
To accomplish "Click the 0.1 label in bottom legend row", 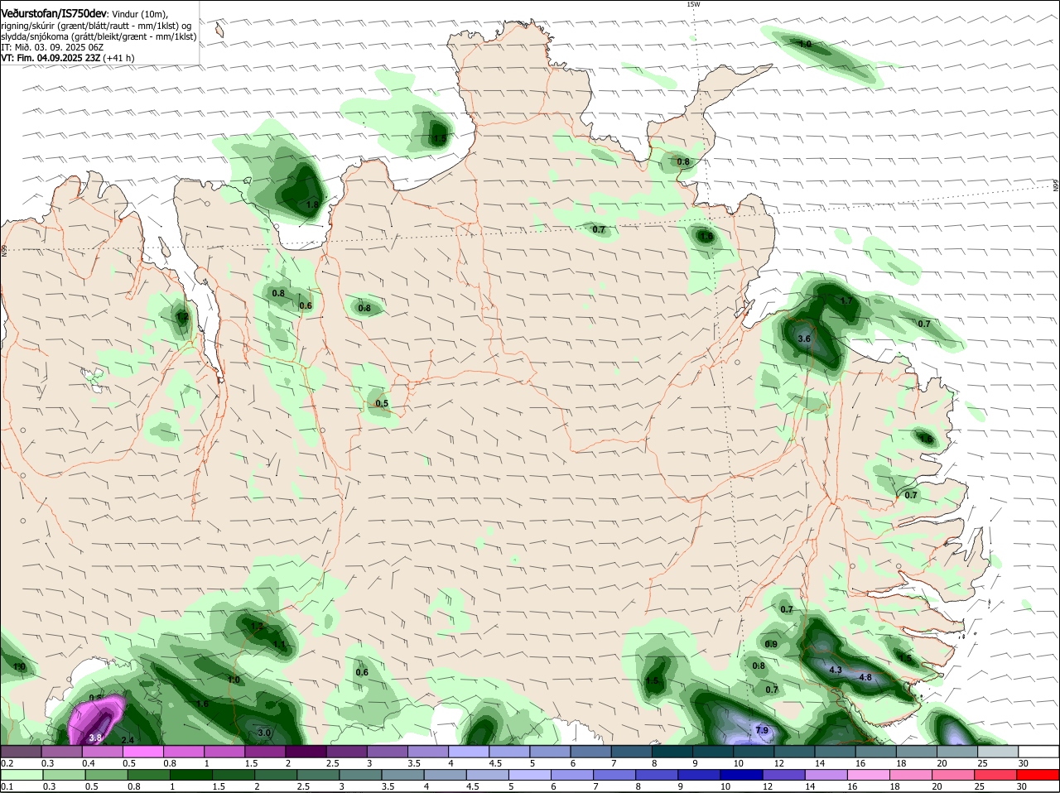I will click(7, 786).
